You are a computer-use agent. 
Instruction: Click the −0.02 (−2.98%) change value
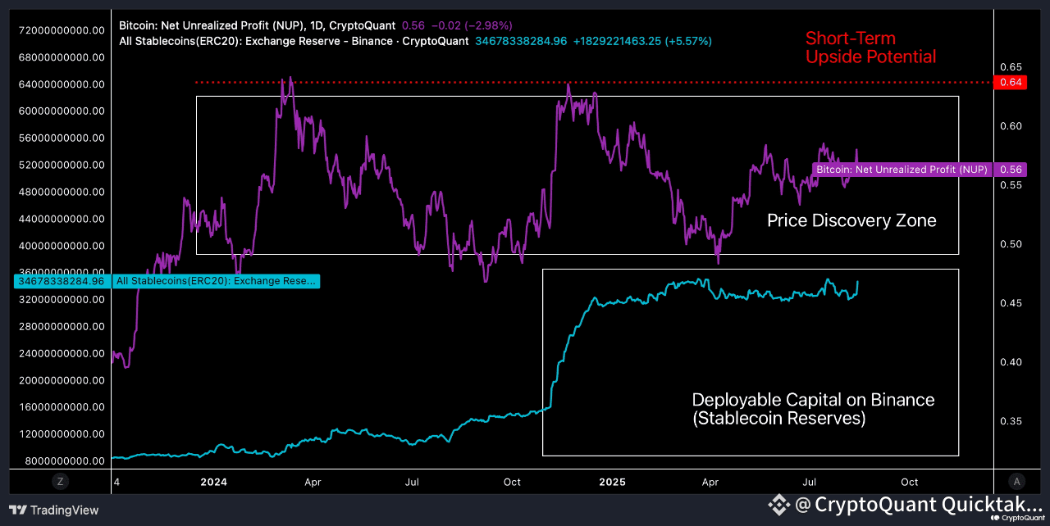pos(472,25)
